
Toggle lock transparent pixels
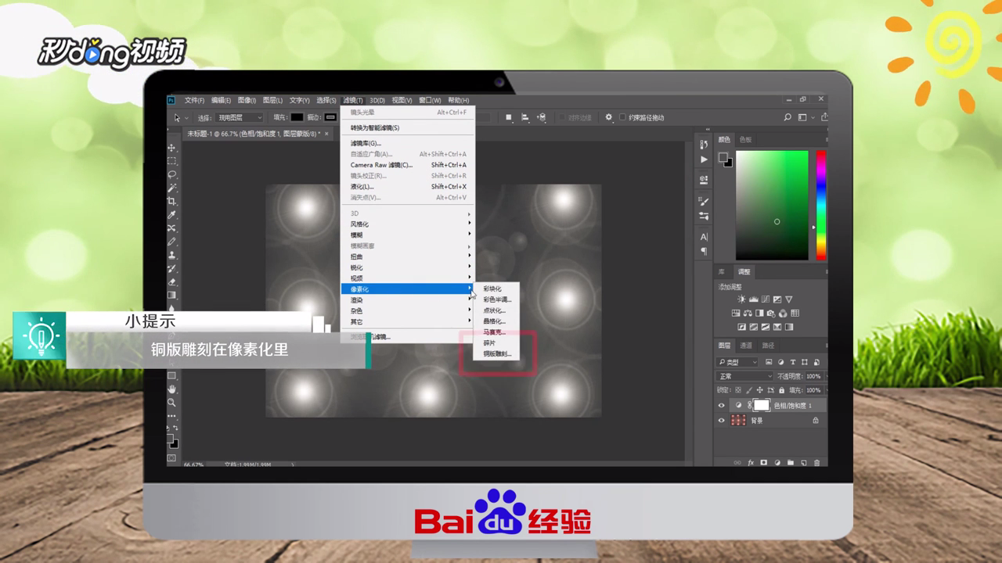click(739, 389)
